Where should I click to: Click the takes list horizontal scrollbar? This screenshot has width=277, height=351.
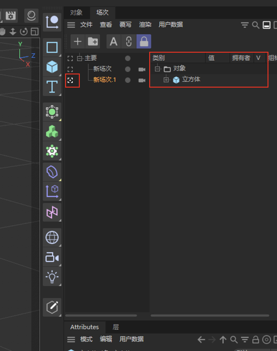click(101, 315)
